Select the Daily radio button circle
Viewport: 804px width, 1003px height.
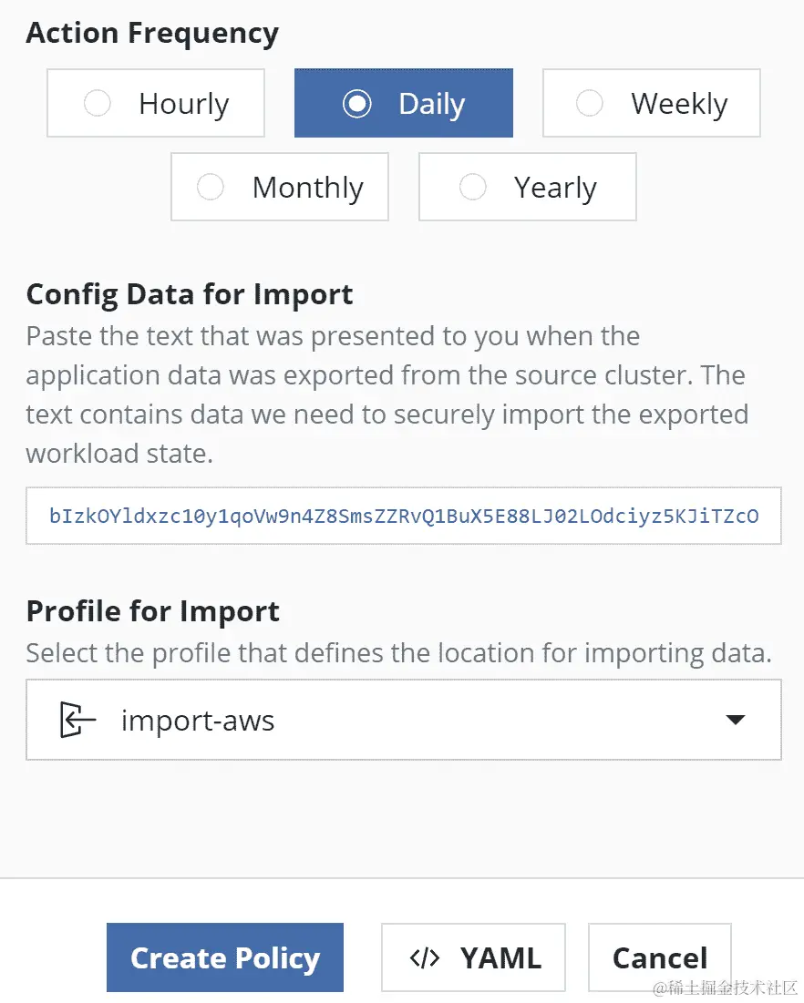[x=356, y=104]
